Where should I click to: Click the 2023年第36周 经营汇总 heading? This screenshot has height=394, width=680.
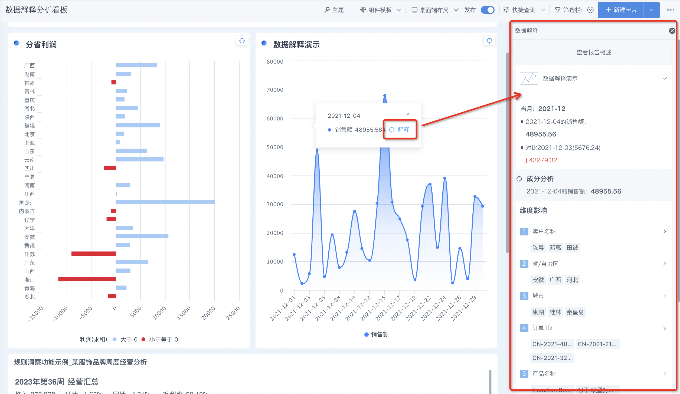tap(57, 382)
